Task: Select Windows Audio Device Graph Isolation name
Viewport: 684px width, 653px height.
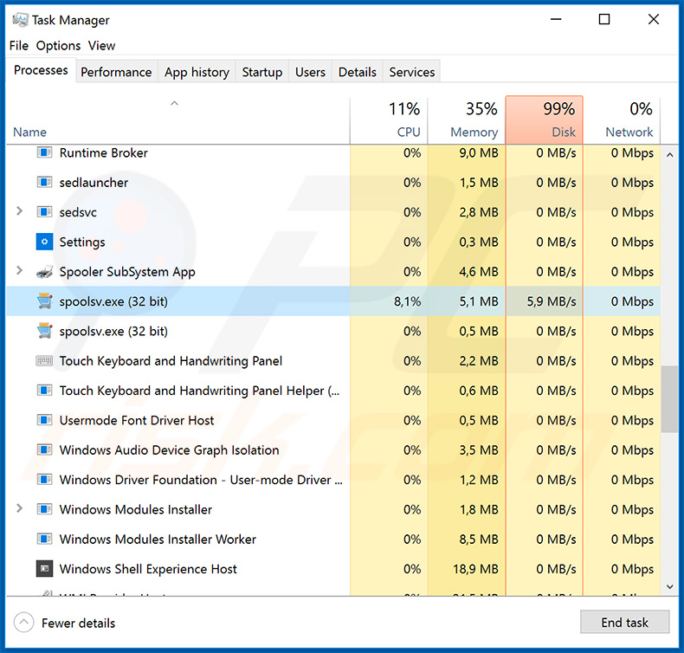Action: pyautogui.click(x=169, y=449)
